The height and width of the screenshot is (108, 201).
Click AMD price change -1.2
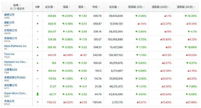tap(84, 78)
